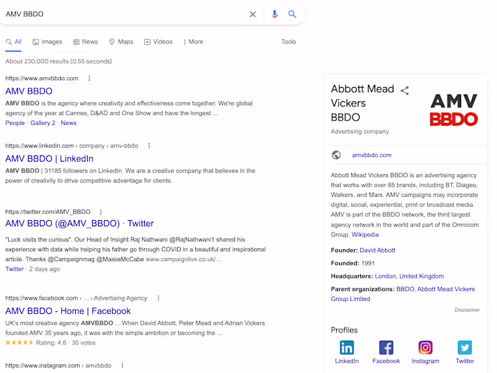Open the three-dot menu for the amvbbdo.com result
This screenshot has width=497, height=373.
coord(89,78)
